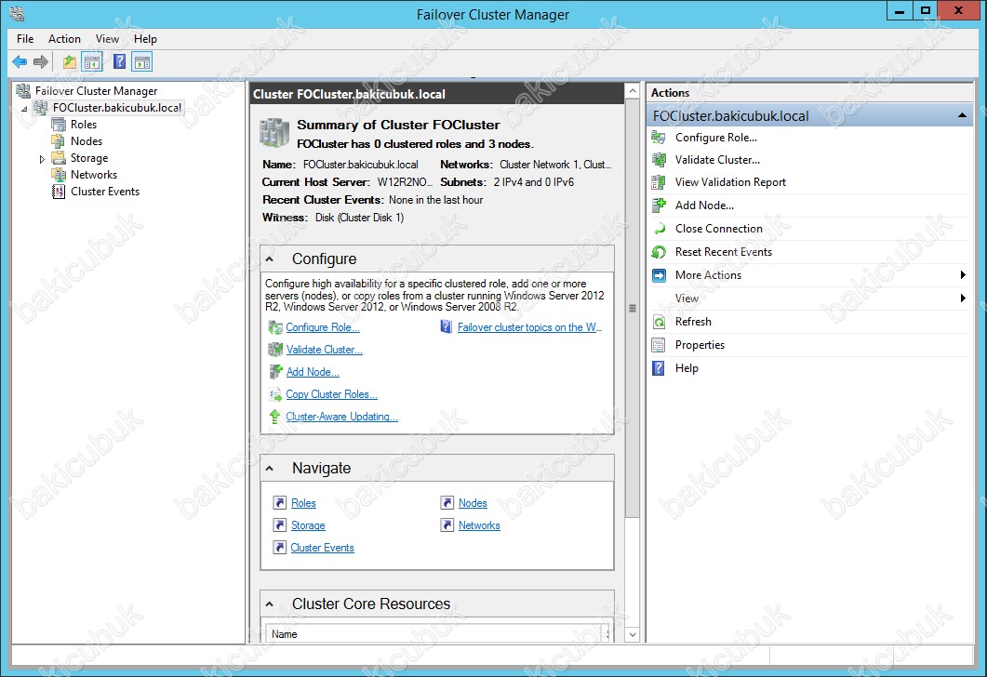This screenshot has width=987, height=677.
Task: Click the Roles shortcut icon under Navigate
Action: click(280, 503)
